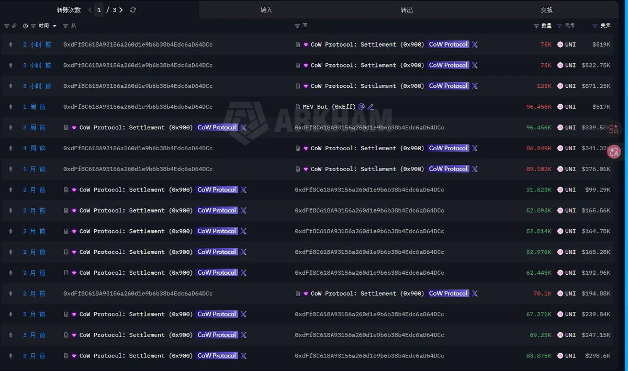Open the MEV Bot (0xEff) entity link
The image size is (628, 371).
click(329, 107)
